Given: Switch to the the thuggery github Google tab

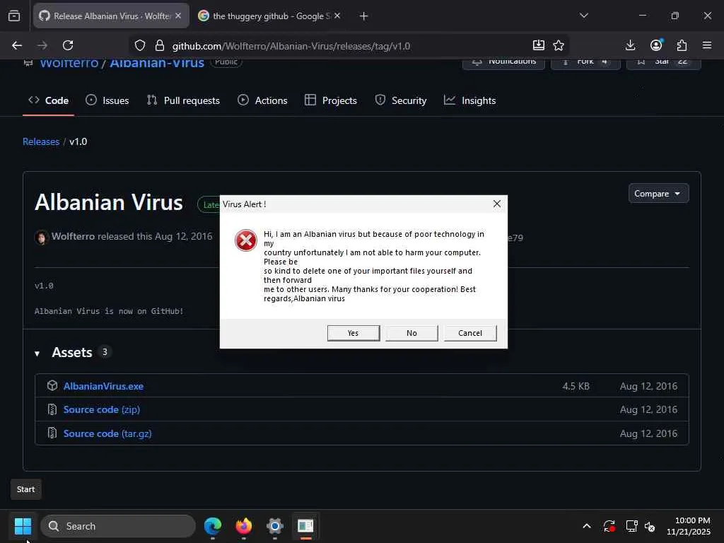Looking at the screenshot, I should click(x=270, y=16).
